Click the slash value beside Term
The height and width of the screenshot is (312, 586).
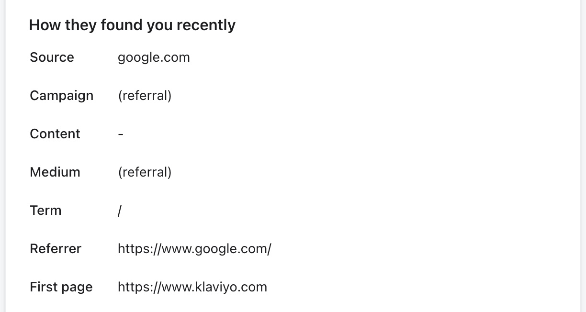pos(120,211)
